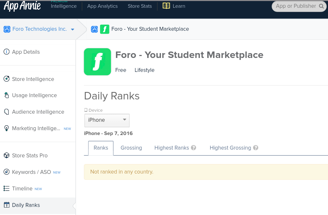Open the Learn menu in top bar
The width and height of the screenshot is (328, 215).
click(x=174, y=6)
